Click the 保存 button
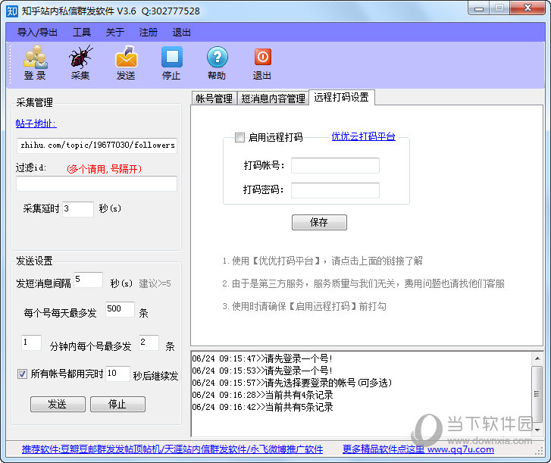The width and height of the screenshot is (551, 463). pyautogui.click(x=319, y=222)
